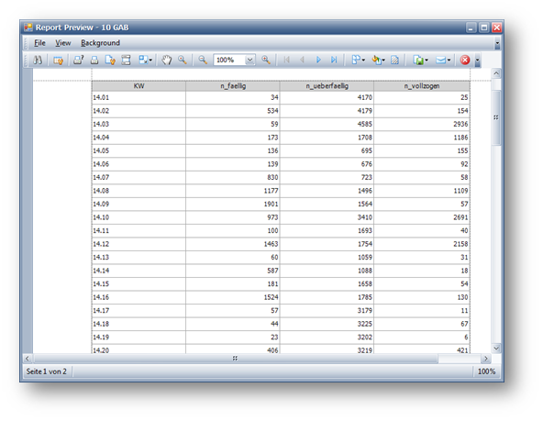This screenshot has width=543, height=421.
Task: Open the 100% zoom combo box dropdown
Action: (x=249, y=60)
